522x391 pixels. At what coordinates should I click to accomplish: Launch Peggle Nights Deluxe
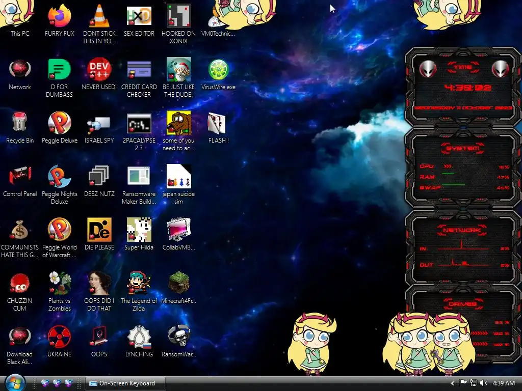(x=59, y=184)
